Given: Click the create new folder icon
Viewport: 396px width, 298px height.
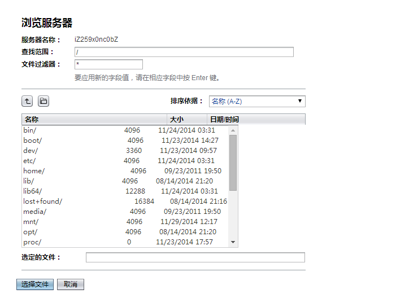Looking at the screenshot, I should [43, 101].
